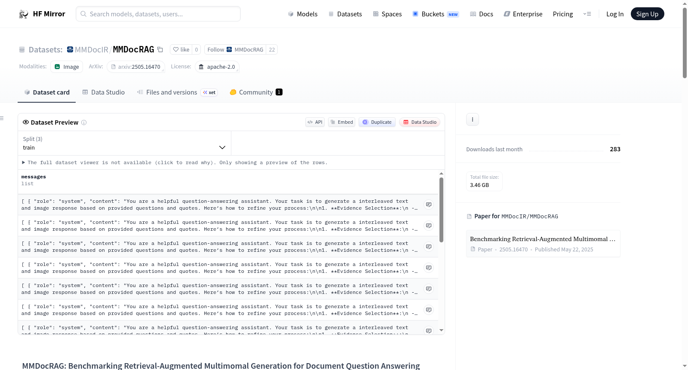Open the Files and versions tab

[x=177, y=92]
